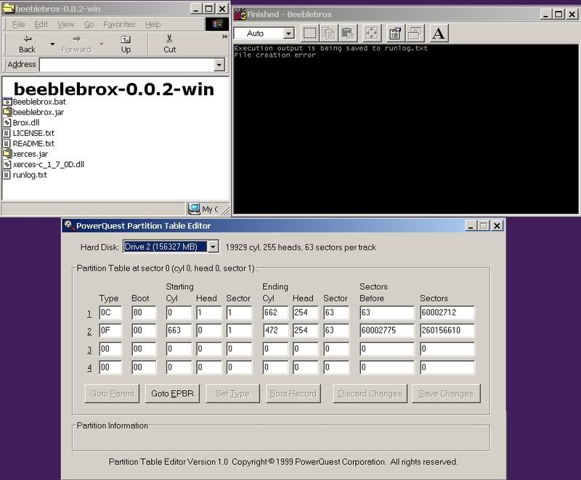The width and height of the screenshot is (581, 480).
Task: Open Font settings with the A icon
Action: (439, 33)
